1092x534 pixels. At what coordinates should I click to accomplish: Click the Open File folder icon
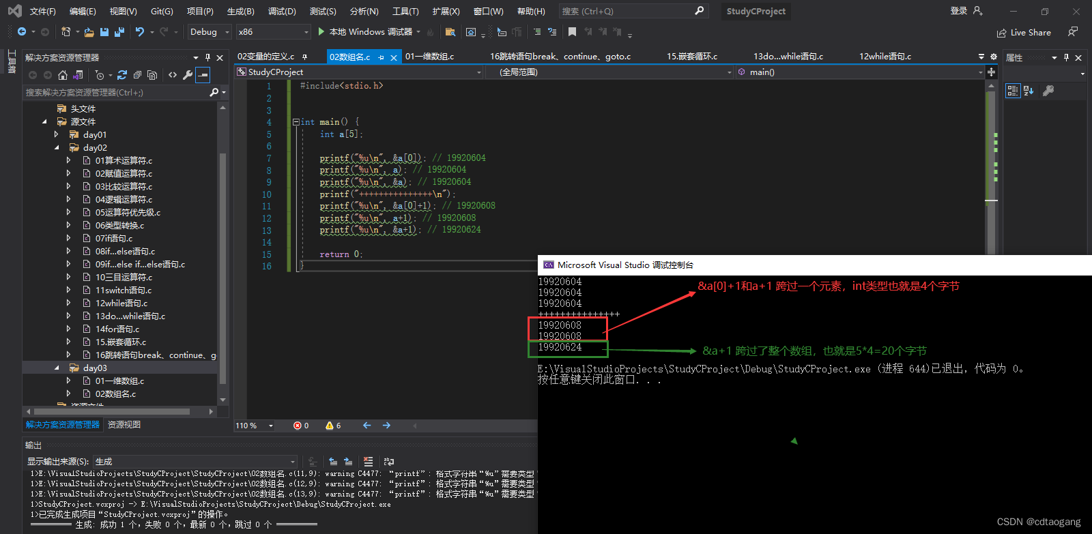click(x=89, y=32)
